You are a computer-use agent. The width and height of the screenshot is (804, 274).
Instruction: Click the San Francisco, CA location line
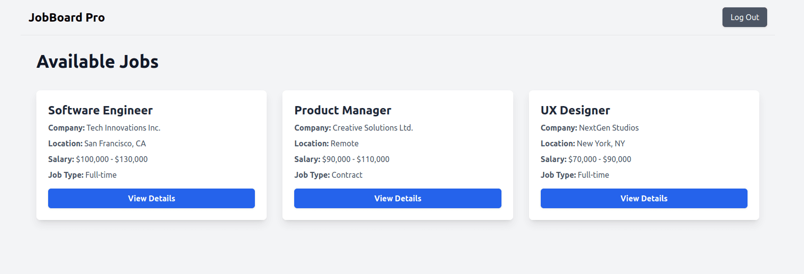[97, 143]
